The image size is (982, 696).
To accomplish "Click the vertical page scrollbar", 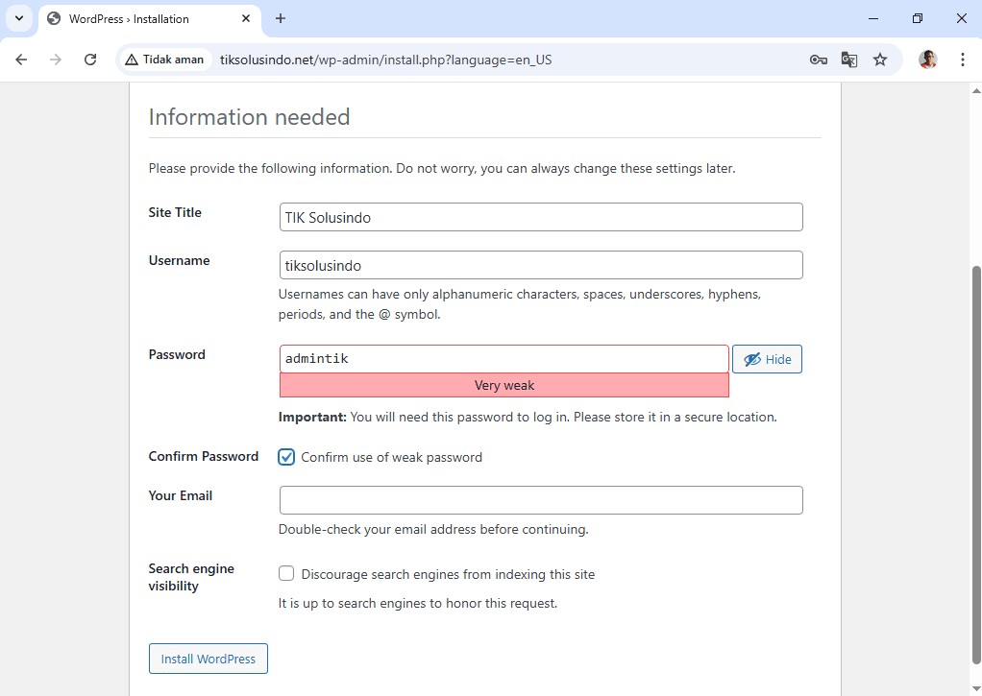I will tap(975, 461).
